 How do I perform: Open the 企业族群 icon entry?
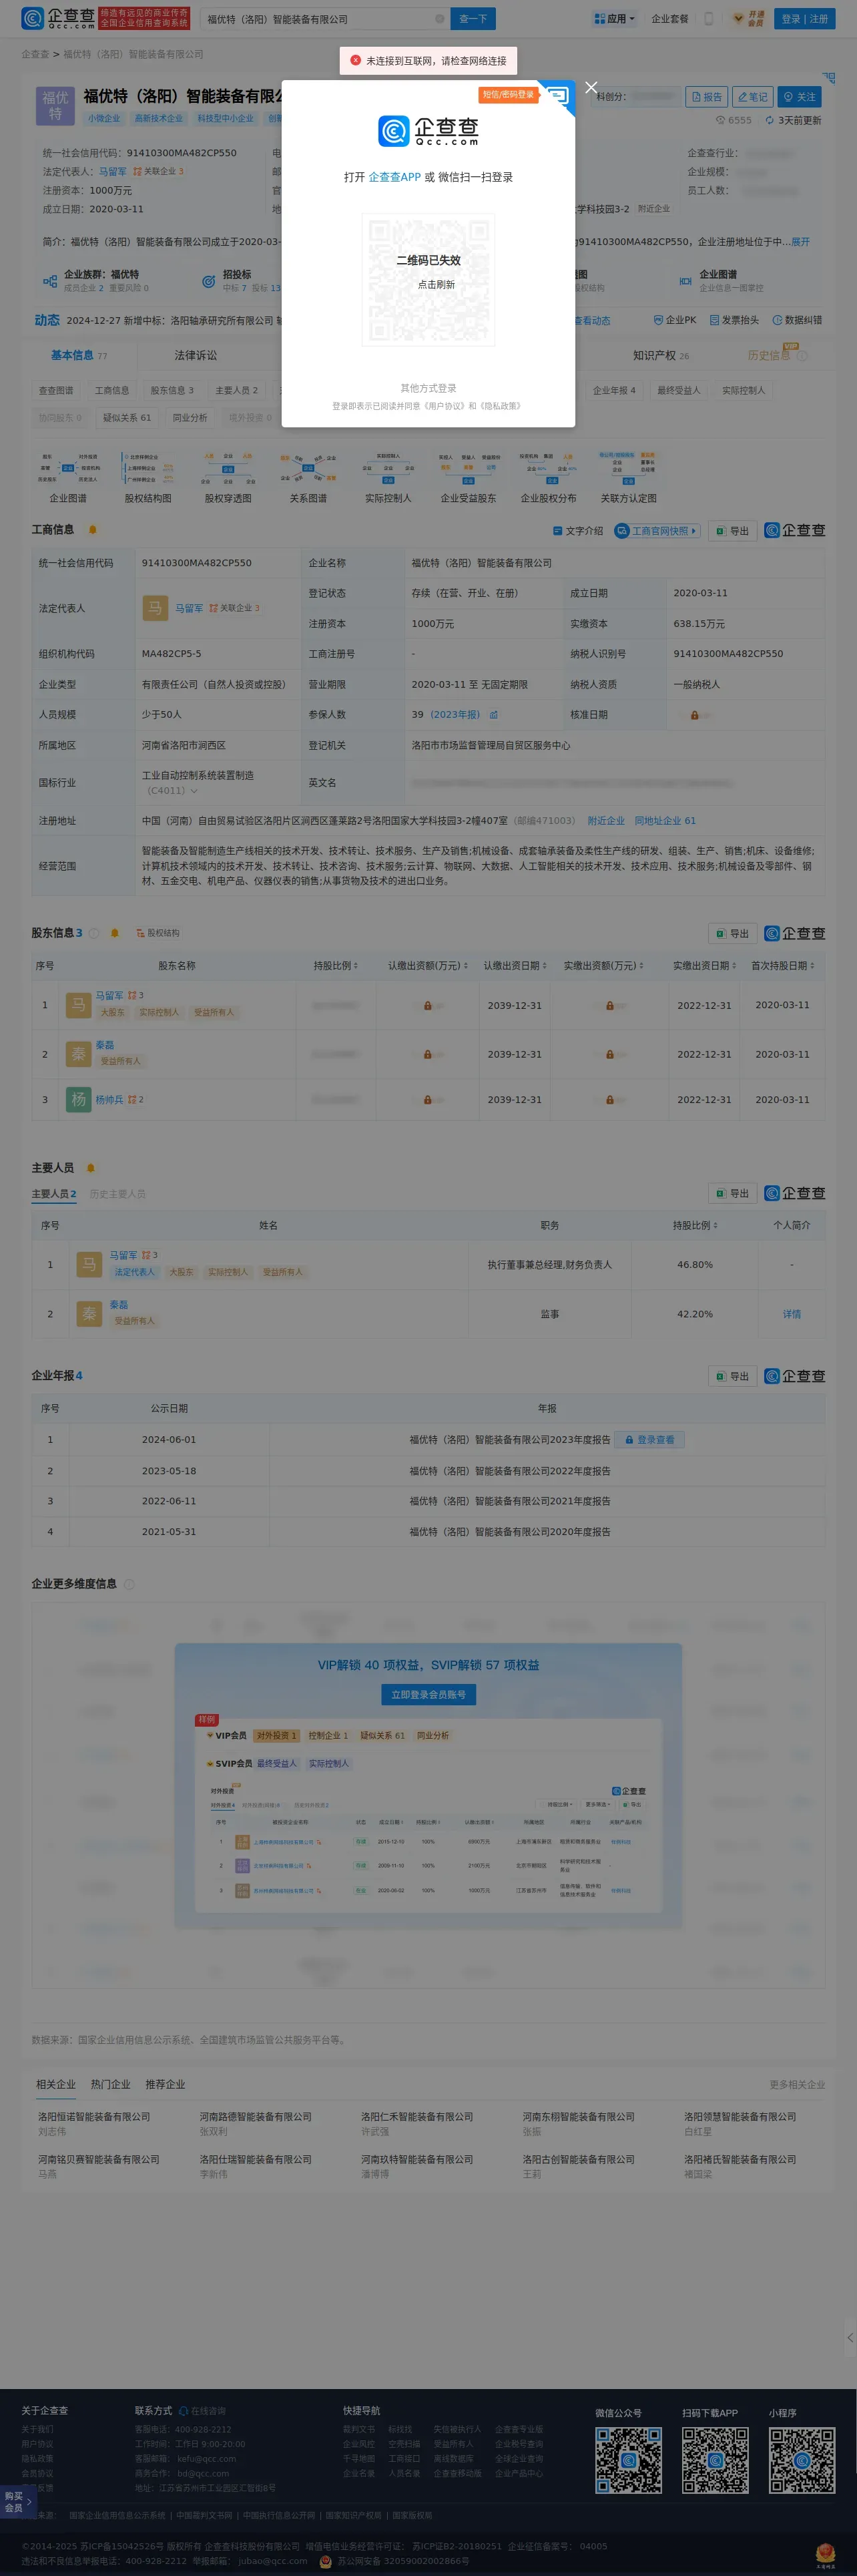50,281
